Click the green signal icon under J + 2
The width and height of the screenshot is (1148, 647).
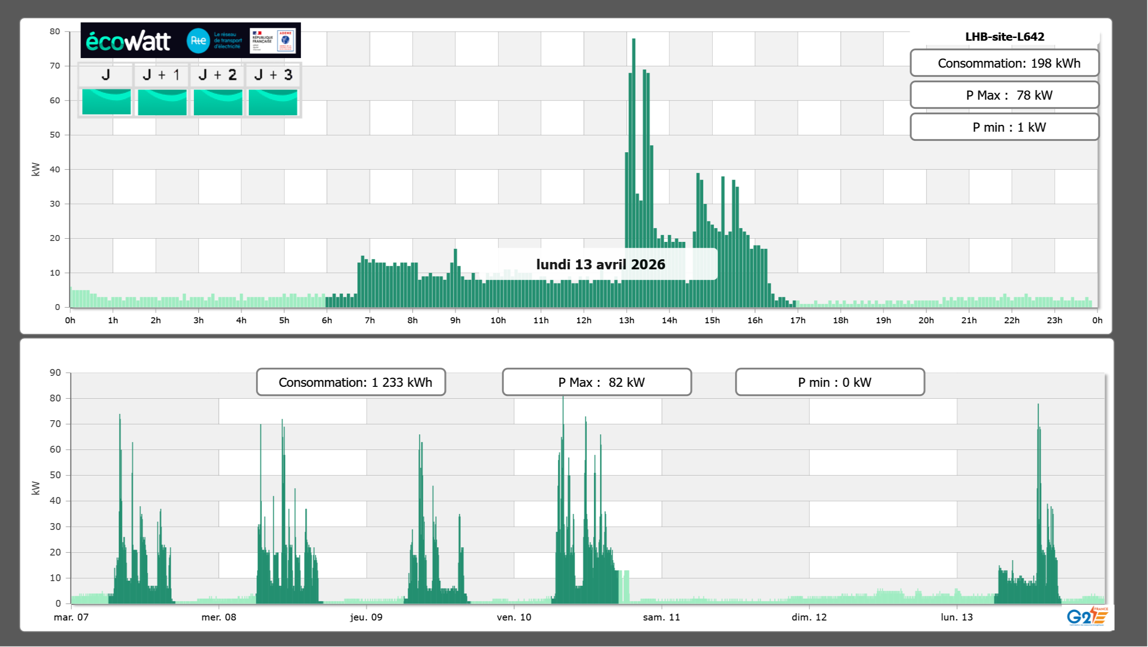tap(218, 102)
